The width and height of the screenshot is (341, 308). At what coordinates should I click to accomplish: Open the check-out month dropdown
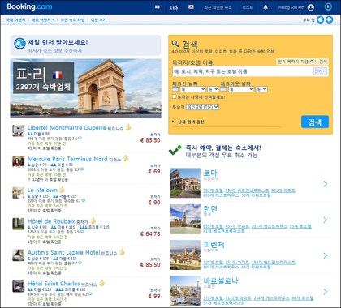coord(241,89)
